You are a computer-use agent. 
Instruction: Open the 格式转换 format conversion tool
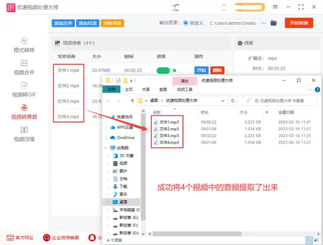click(24, 45)
